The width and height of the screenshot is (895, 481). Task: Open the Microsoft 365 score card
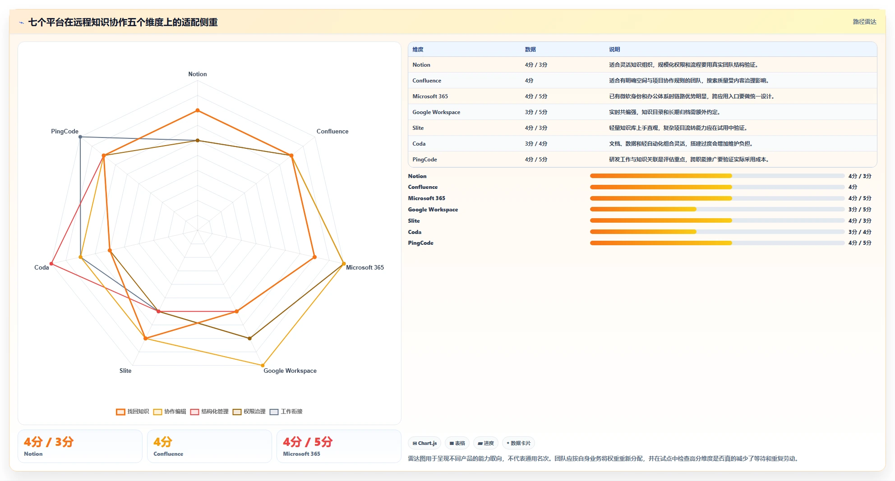click(339, 446)
